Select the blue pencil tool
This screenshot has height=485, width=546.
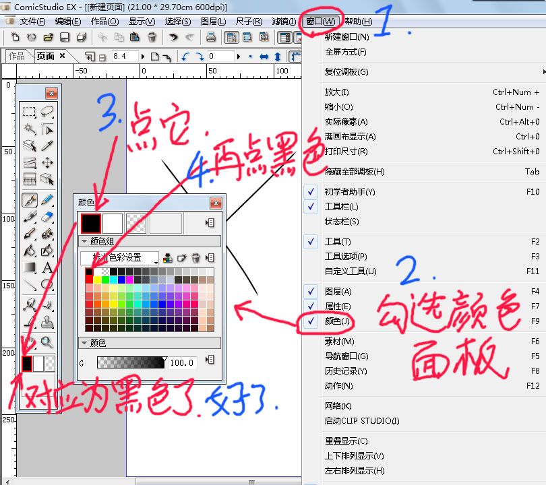47,200
